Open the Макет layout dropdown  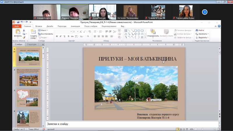coord(44,30)
